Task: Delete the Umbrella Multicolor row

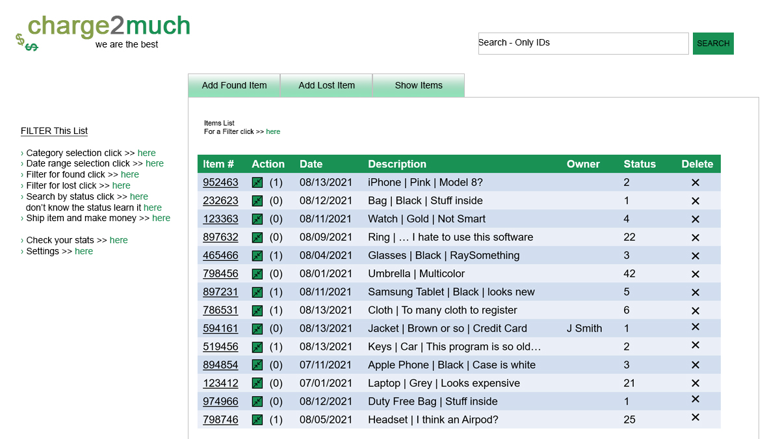Action: pos(695,274)
